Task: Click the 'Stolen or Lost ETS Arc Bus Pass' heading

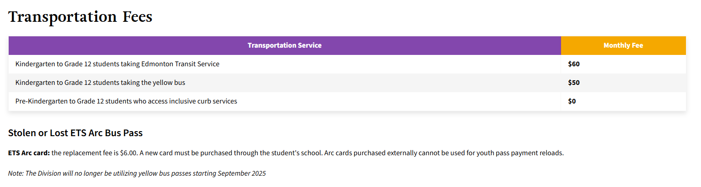Action: click(75, 133)
